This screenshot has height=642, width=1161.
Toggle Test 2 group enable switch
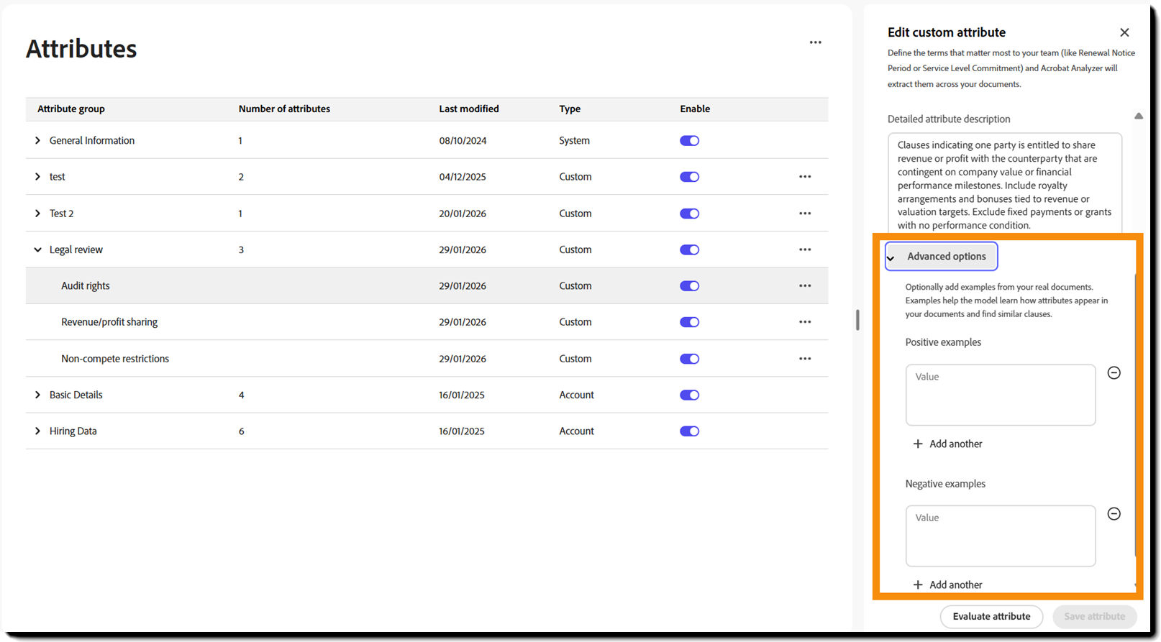(689, 214)
